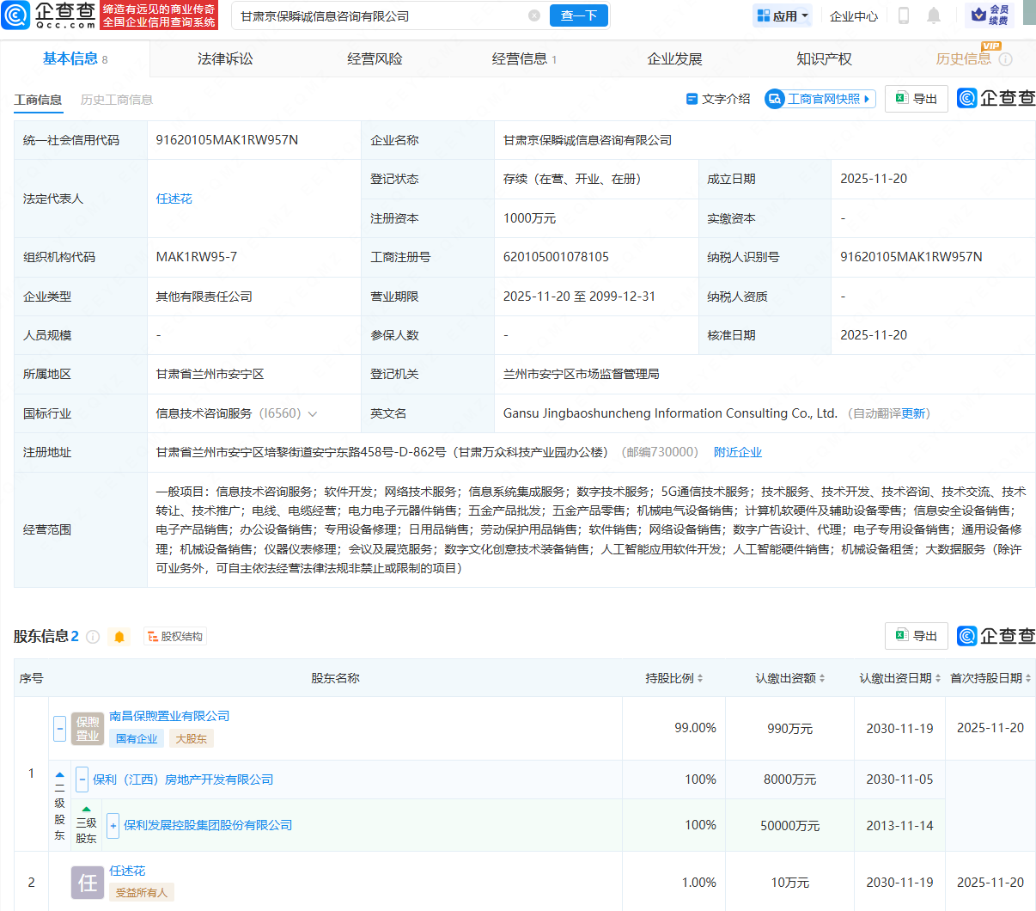Open the notifications bell in header
This screenshot has height=911, width=1036.
(x=934, y=15)
